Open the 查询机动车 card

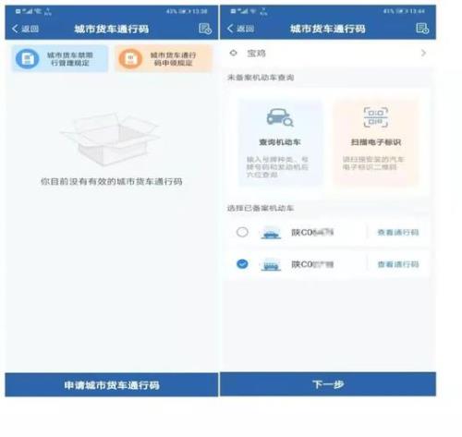(280, 142)
